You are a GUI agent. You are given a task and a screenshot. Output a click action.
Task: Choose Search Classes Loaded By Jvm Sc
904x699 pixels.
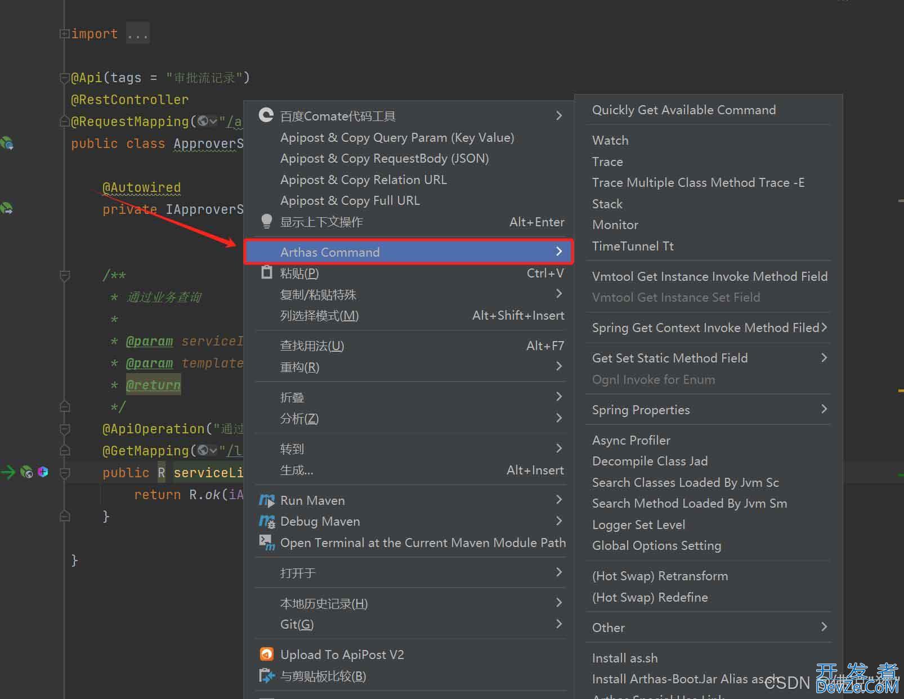(x=708, y=482)
